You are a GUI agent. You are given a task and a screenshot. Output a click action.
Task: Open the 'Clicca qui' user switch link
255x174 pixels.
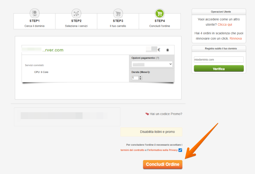pyautogui.click(x=225, y=25)
